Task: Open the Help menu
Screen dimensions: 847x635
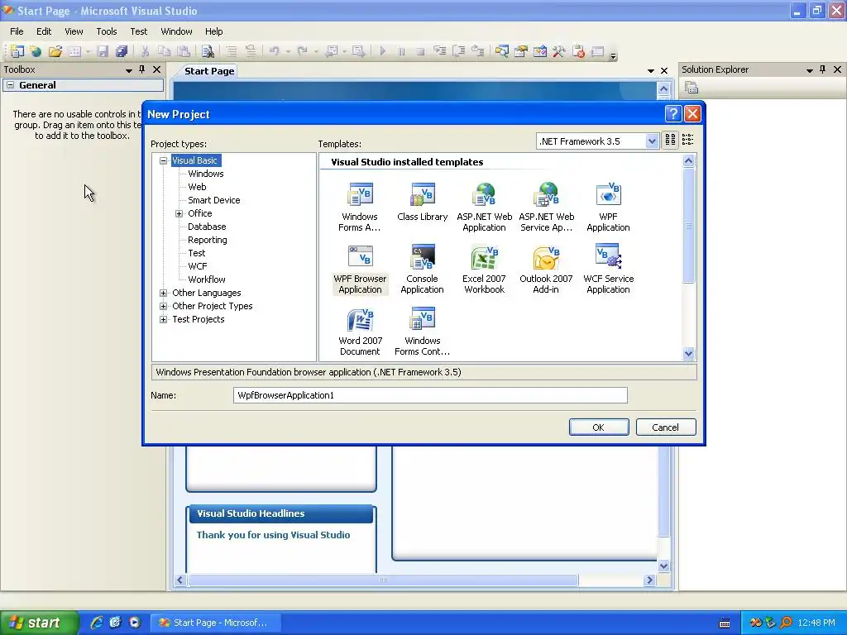Action: click(213, 31)
